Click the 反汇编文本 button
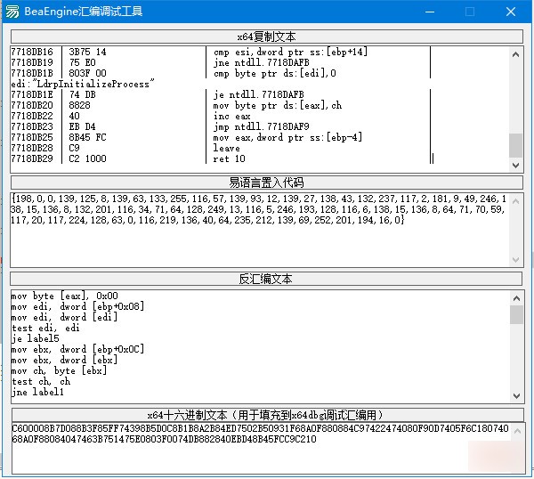534x479 pixels. click(266, 279)
